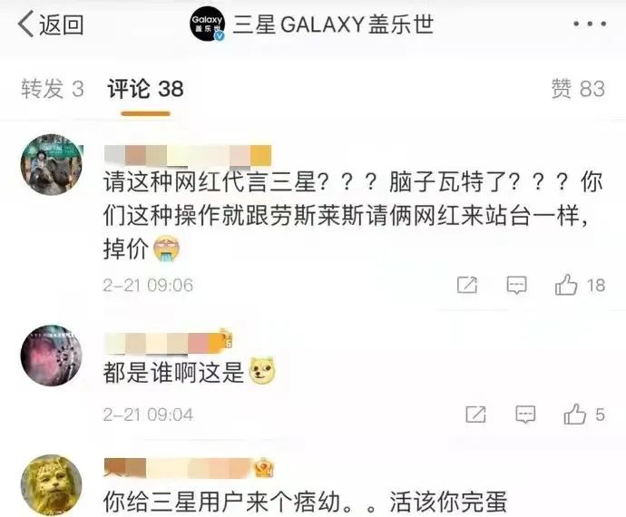
Task: Open the blurred username of the first commenter
Action: (x=188, y=155)
